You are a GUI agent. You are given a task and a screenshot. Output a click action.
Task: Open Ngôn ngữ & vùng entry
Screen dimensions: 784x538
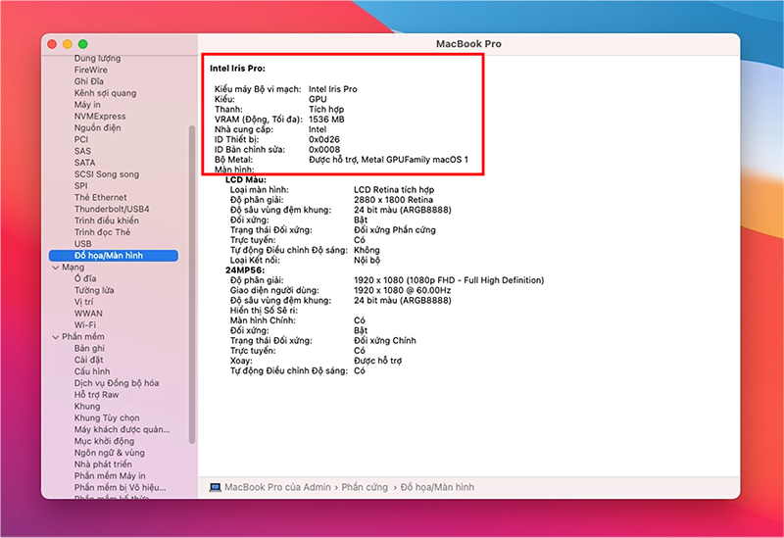(x=110, y=453)
